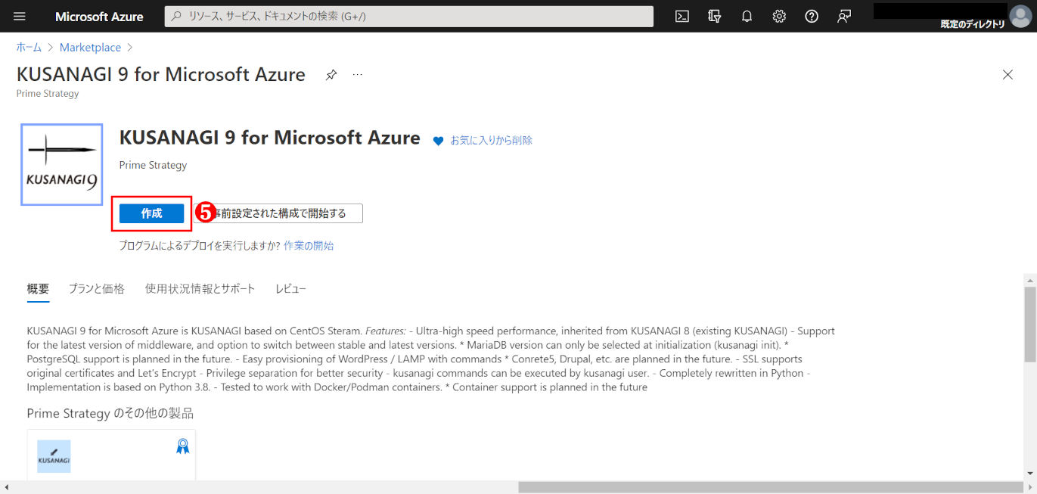Click 事前設定された構成で開始する button
The image size is (1037, 494).
[x=278, y=213]
